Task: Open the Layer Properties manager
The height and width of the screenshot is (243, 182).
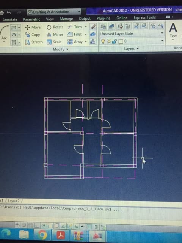Action: [103, 26]
